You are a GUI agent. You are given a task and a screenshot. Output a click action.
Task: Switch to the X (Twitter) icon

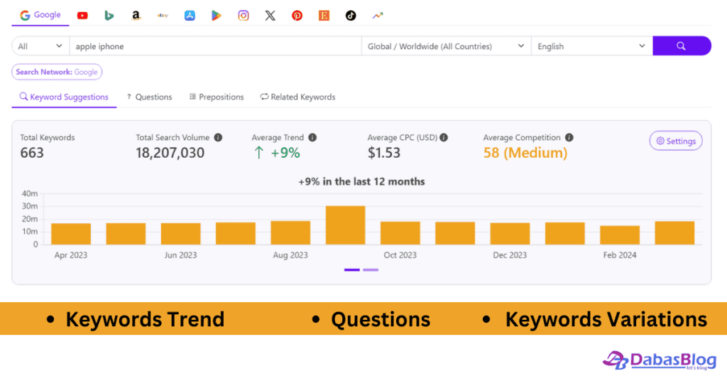pos(270,16)
